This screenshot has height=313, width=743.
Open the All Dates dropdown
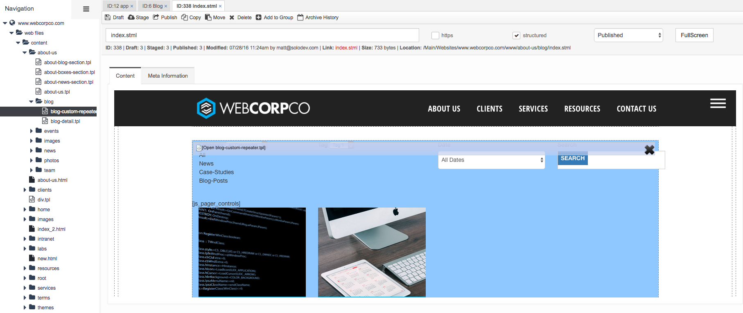coord(492,160)
